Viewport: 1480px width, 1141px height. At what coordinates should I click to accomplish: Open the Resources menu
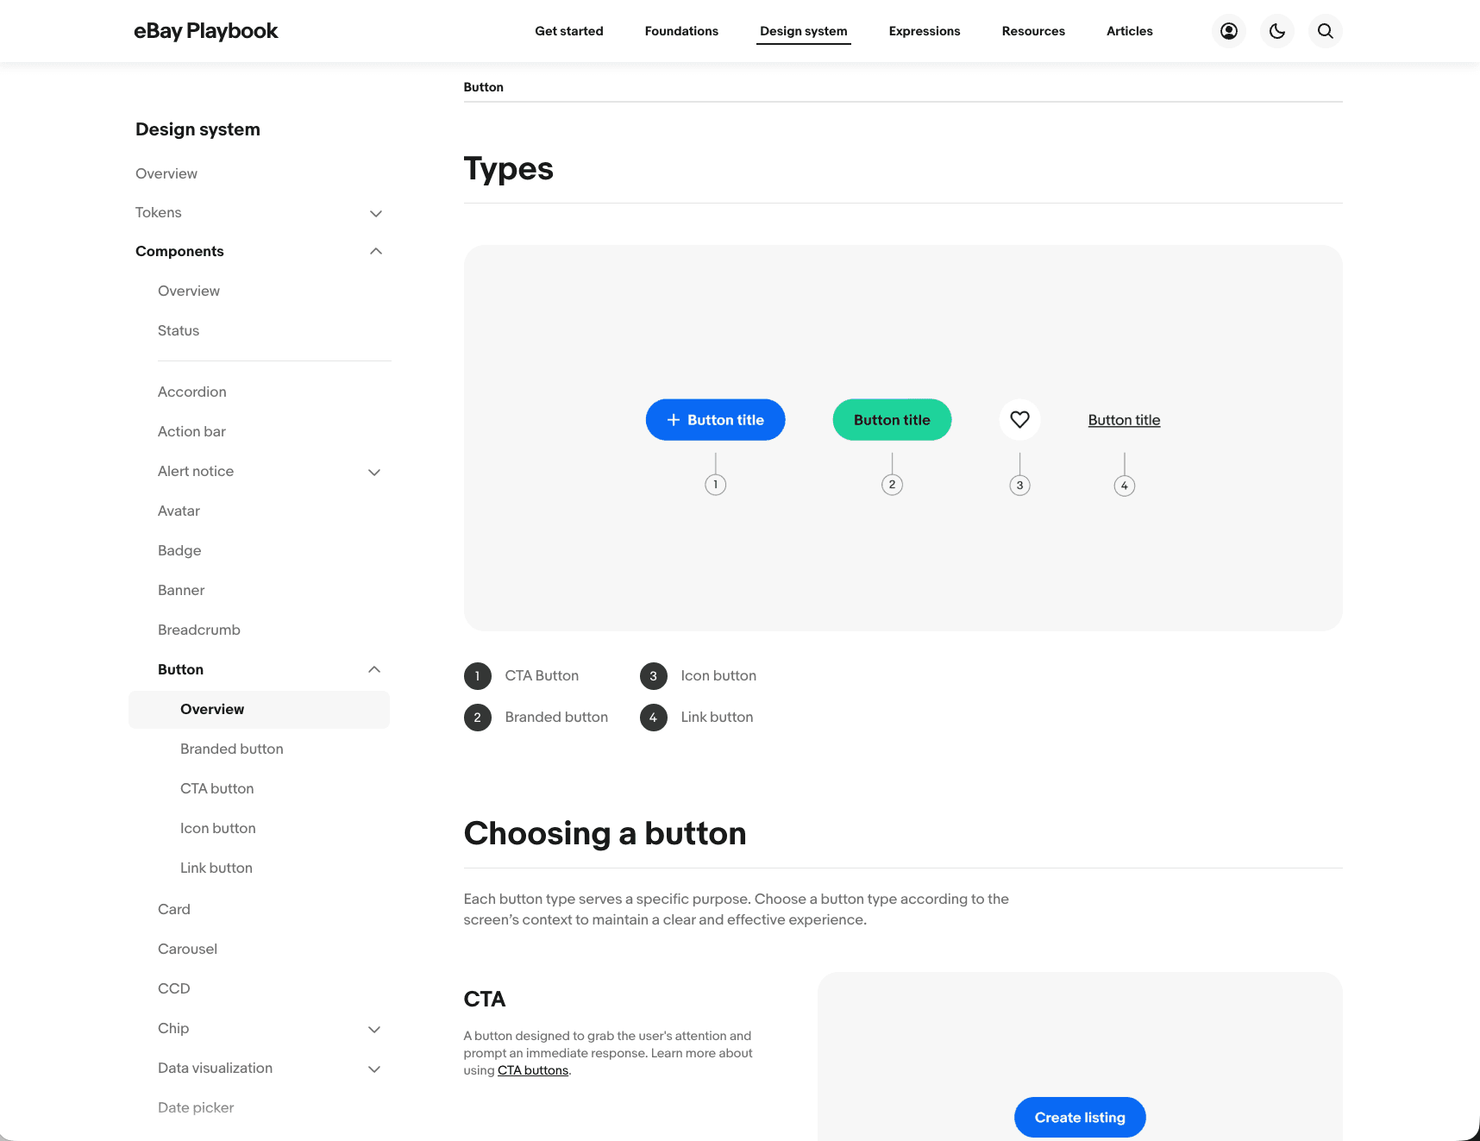(1033, 31)
